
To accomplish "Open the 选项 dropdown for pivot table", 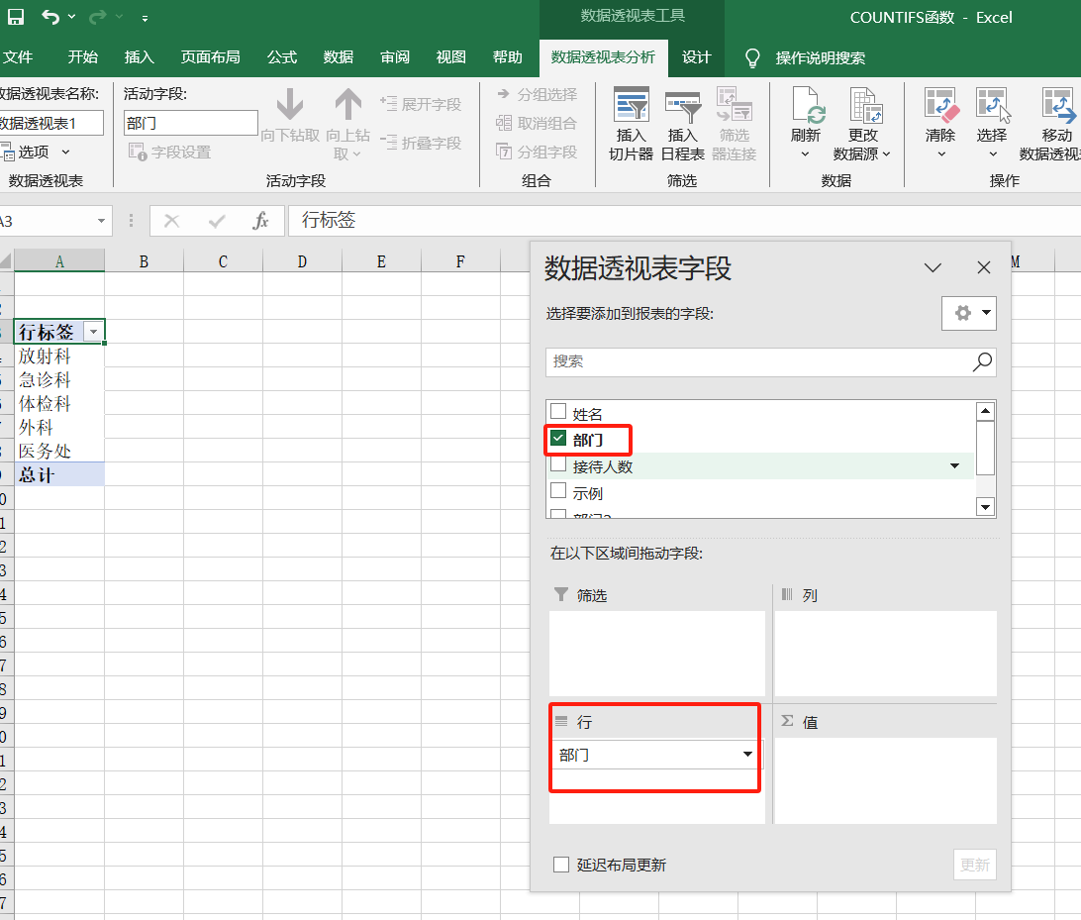I will (x=36, y=152).
